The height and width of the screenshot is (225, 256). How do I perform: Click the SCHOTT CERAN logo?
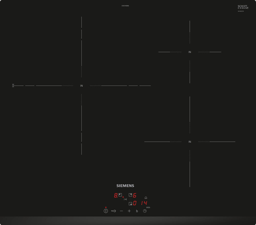[243, 7]
